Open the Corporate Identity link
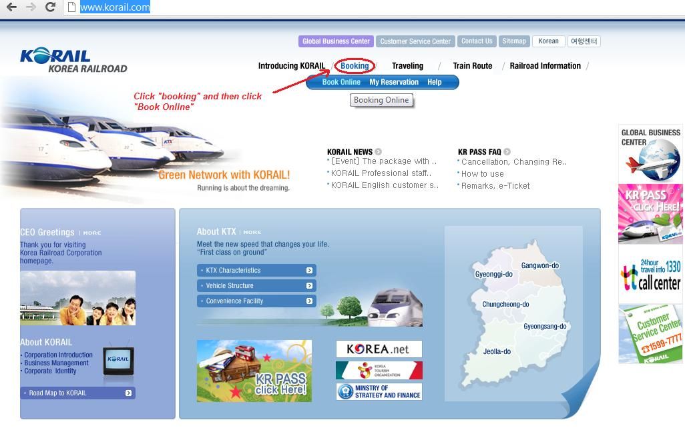 click(x=50, y=371)
